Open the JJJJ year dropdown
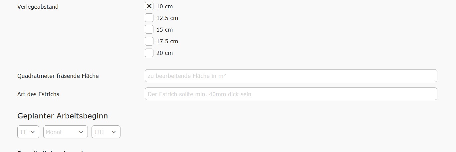456x152 pixels. 106,132
